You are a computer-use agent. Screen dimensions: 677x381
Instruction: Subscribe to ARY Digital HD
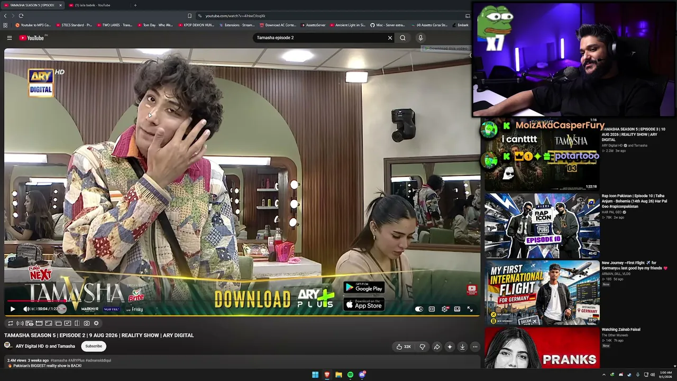94,346
